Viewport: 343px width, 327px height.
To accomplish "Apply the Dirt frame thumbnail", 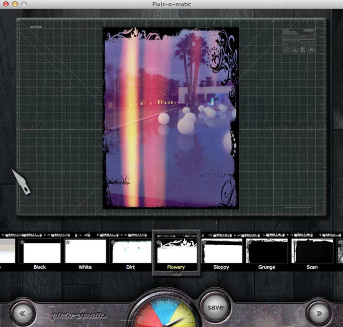I will 130,251.
